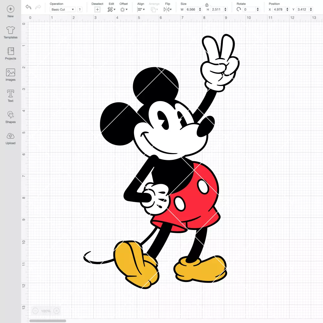Screen dimensions: 323x323
Task: Click the Position Y stepper arrows
Action: [311, 9]
